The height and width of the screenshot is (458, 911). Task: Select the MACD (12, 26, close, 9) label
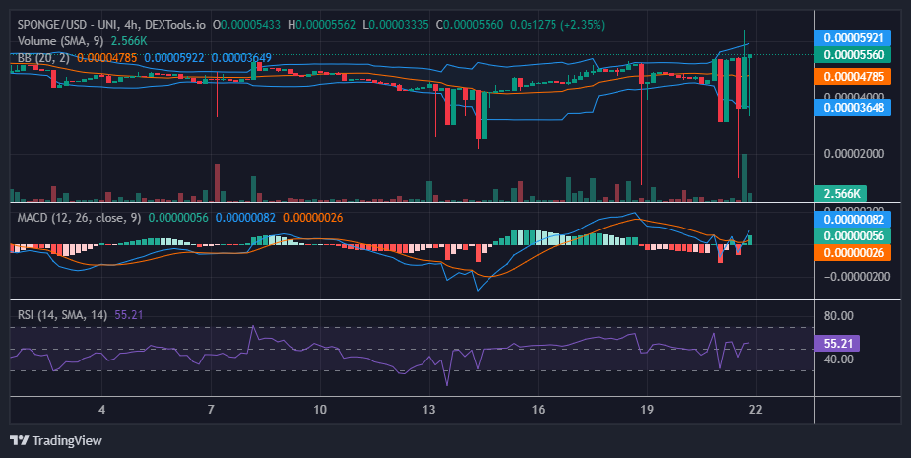79,218
